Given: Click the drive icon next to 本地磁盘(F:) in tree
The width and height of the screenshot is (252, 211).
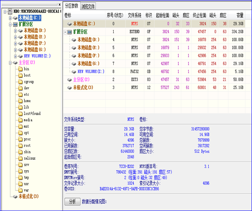Looking at the screenshot, I should click(20, 43).
